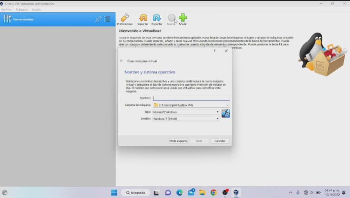The height and width of the screenshot is (198, 350).
Task: Open Preferencias from the toolbar
Action: (x=125, y=20)
